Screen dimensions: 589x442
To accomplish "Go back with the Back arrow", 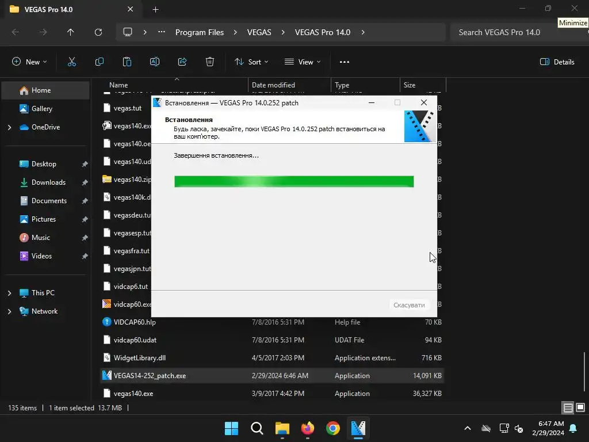I will click(16, 32).
